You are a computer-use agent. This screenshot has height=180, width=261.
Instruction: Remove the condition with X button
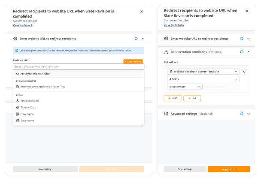click(244, 72)
